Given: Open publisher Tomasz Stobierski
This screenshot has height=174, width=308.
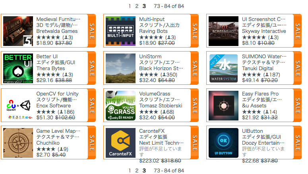Looking at the screenshot, I should 161,105.
